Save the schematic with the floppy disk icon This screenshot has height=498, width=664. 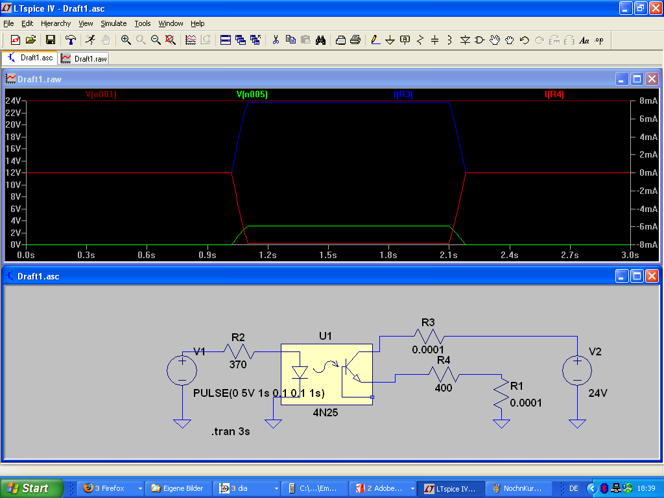51,40
